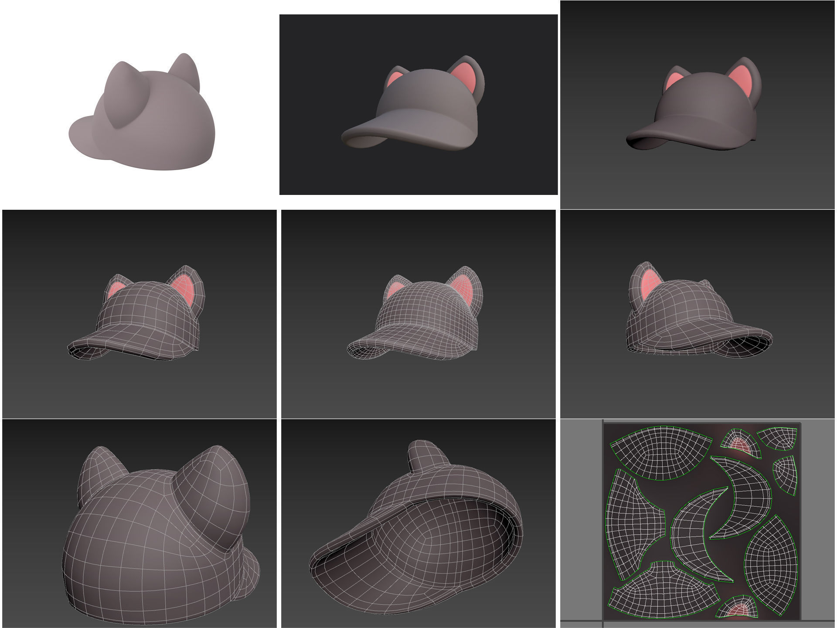View the low-poly front wireframe of the cap
837x628 pixels.
point(139,314)
